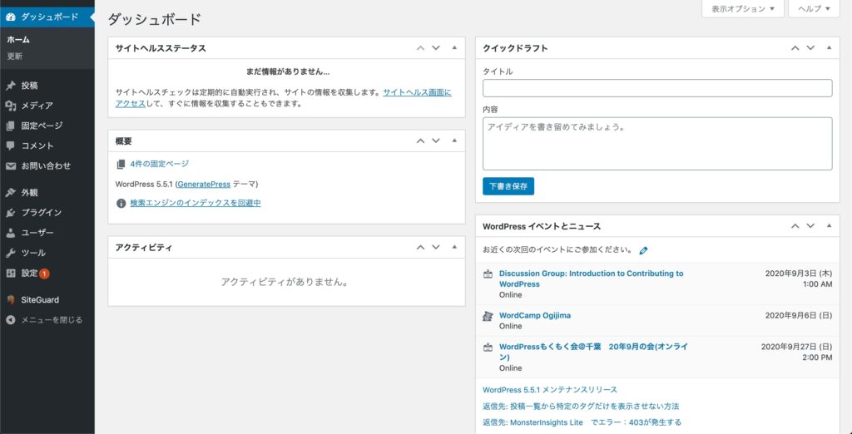The height and width of the screenshot is (434, 852).
Task: Click the comment bubble icon beside コメント
Action: (x=10, y=145)
